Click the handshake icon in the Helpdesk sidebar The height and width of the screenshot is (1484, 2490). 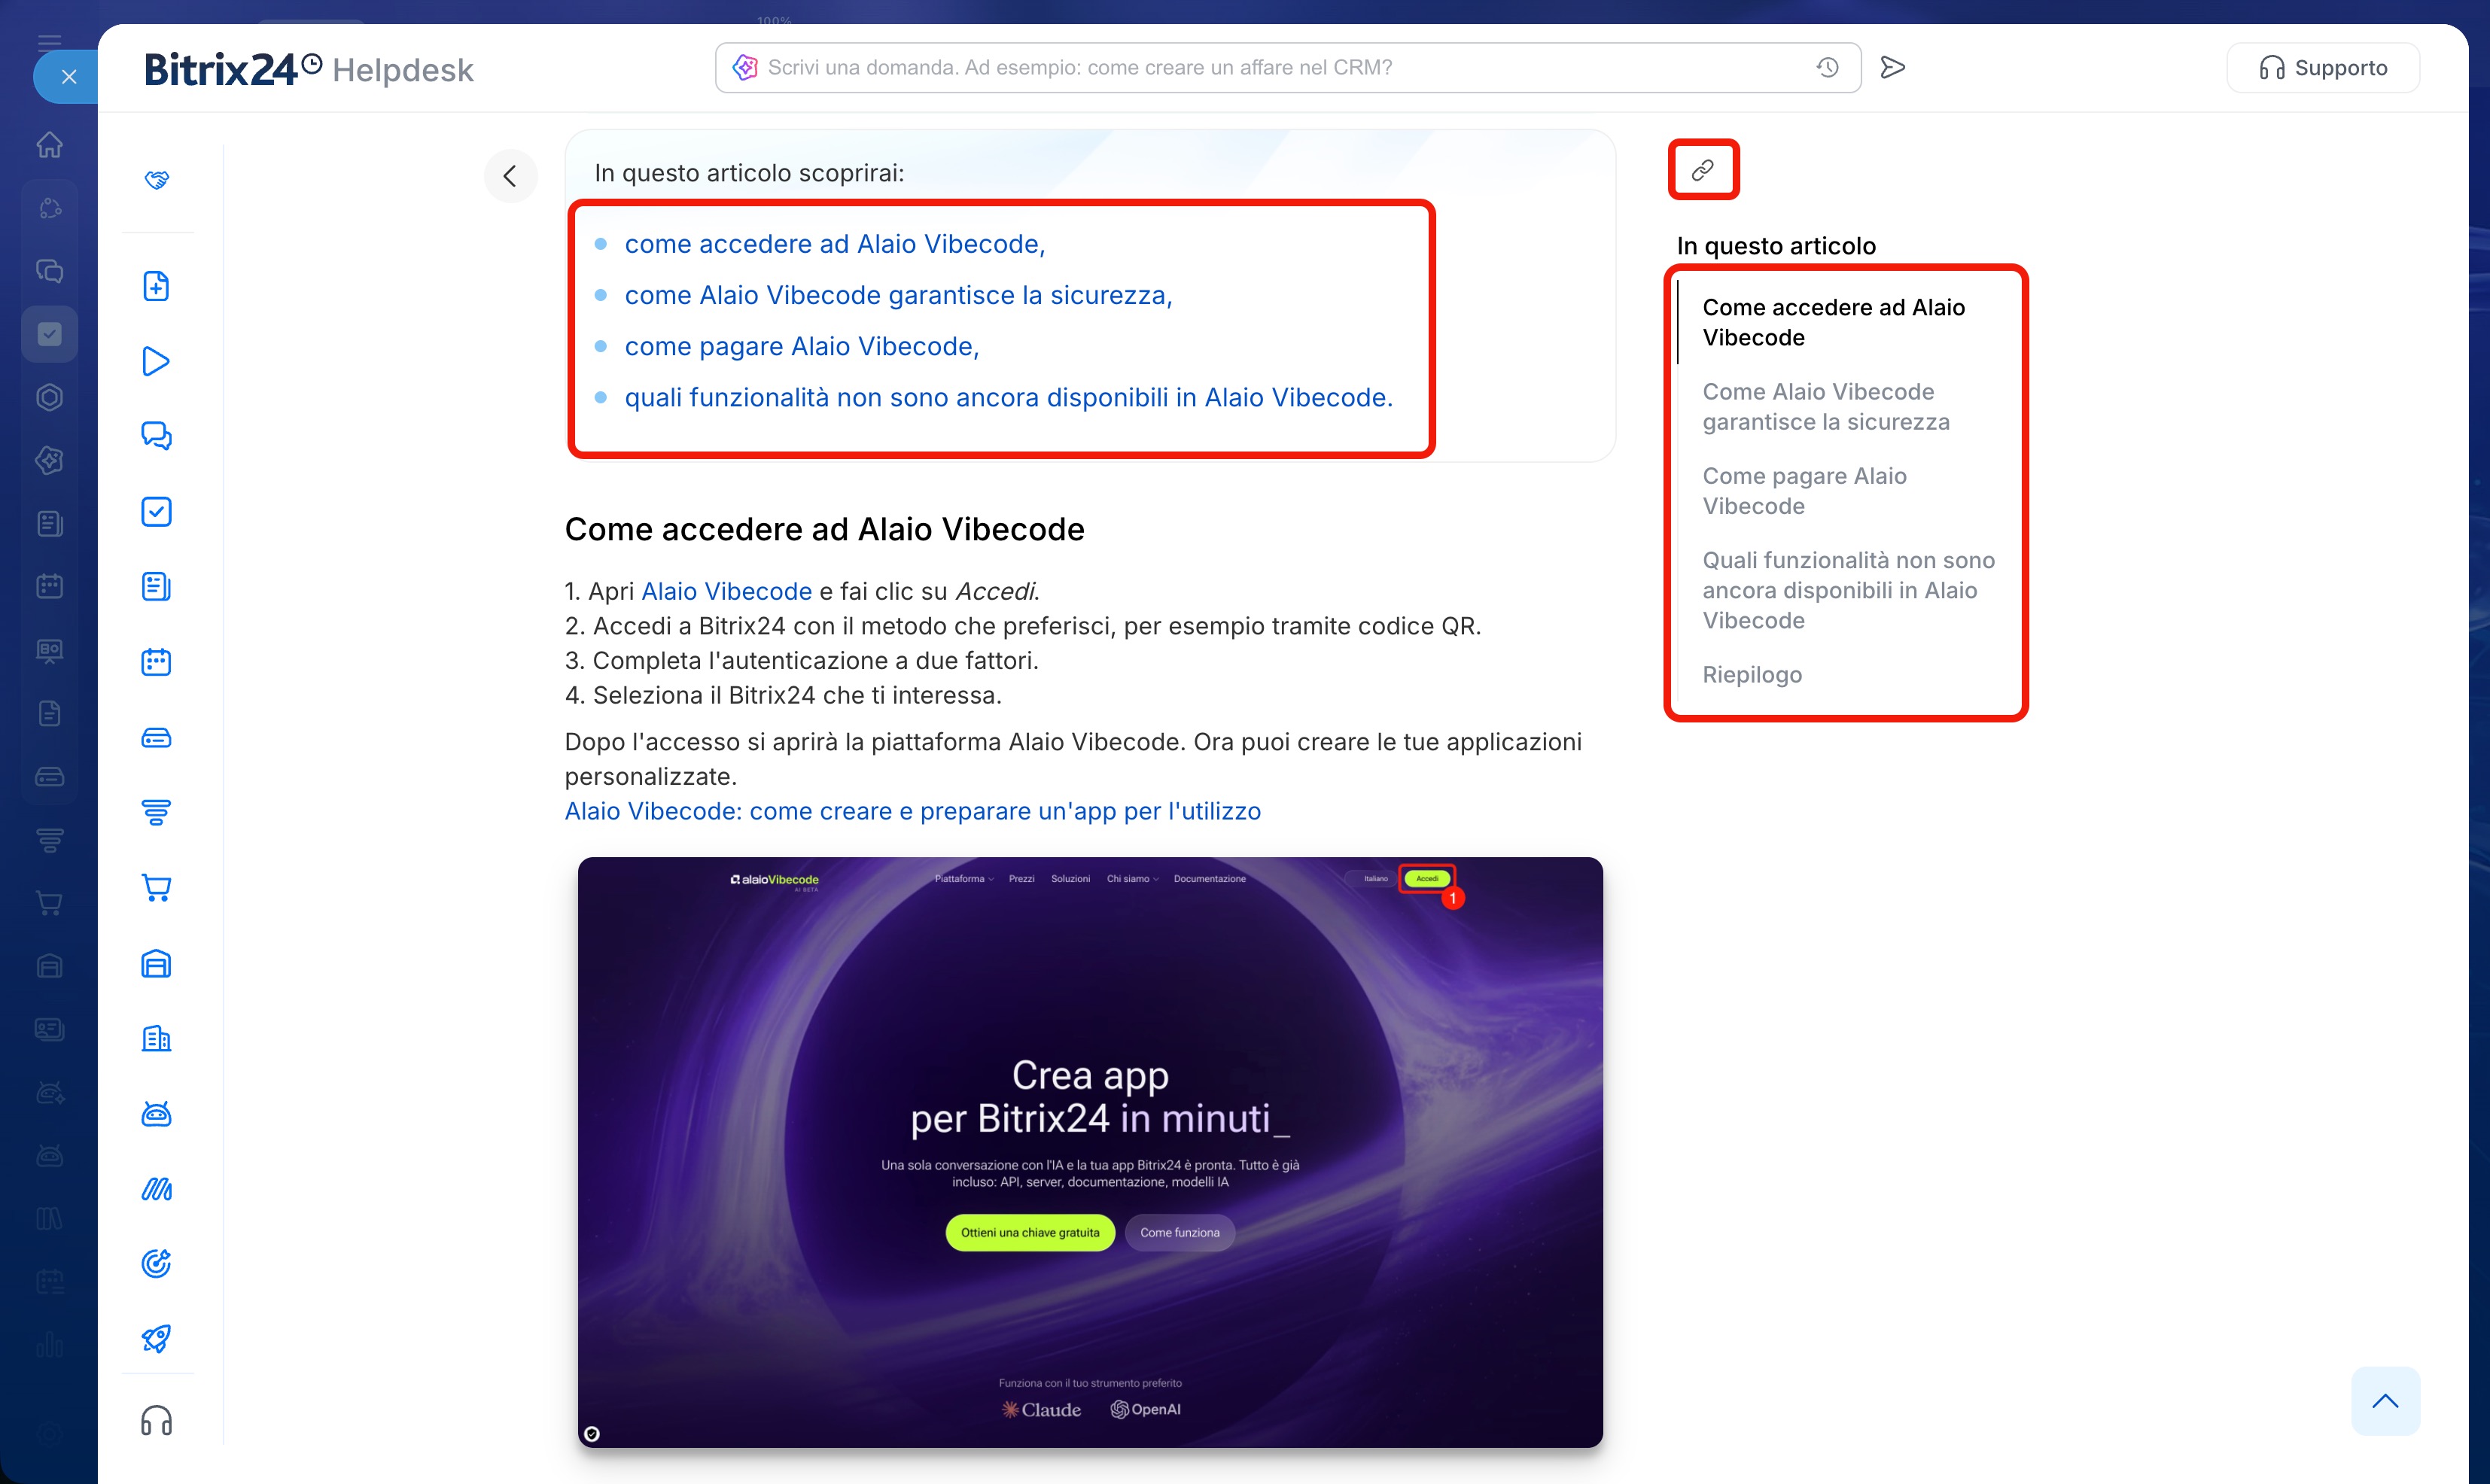pyautogui.click(x=157, y=180)
